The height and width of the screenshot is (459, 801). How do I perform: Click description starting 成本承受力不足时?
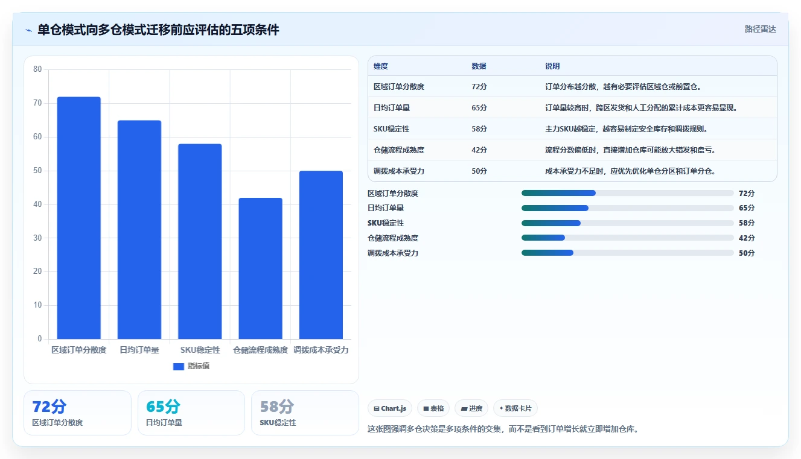point(630,171)
